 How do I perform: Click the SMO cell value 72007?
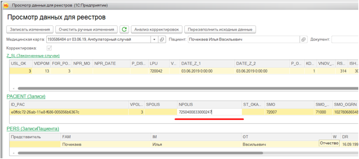click(x=290, y=112)
